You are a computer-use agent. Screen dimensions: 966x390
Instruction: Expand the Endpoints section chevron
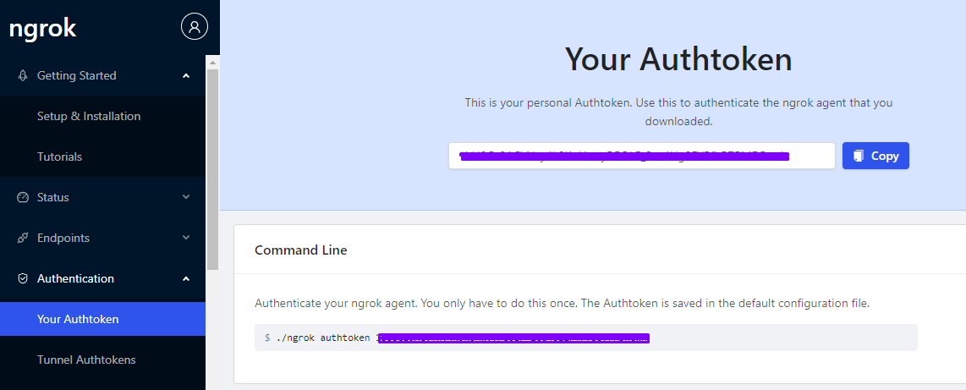186,238
